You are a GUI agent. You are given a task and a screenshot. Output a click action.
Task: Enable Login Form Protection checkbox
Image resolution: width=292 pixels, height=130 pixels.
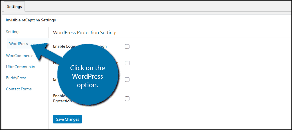(x=127, y=46)
